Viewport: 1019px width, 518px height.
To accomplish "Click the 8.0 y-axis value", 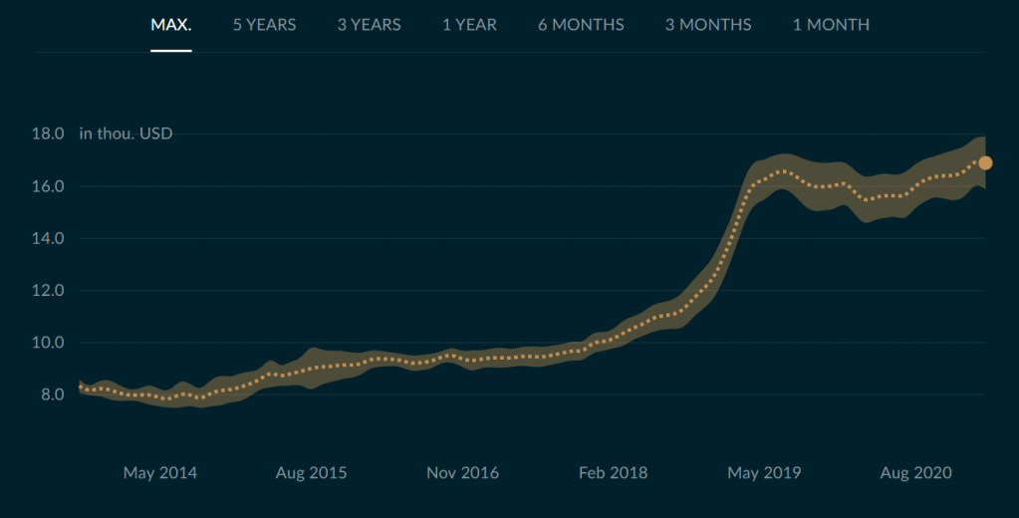I will point(52,394).
